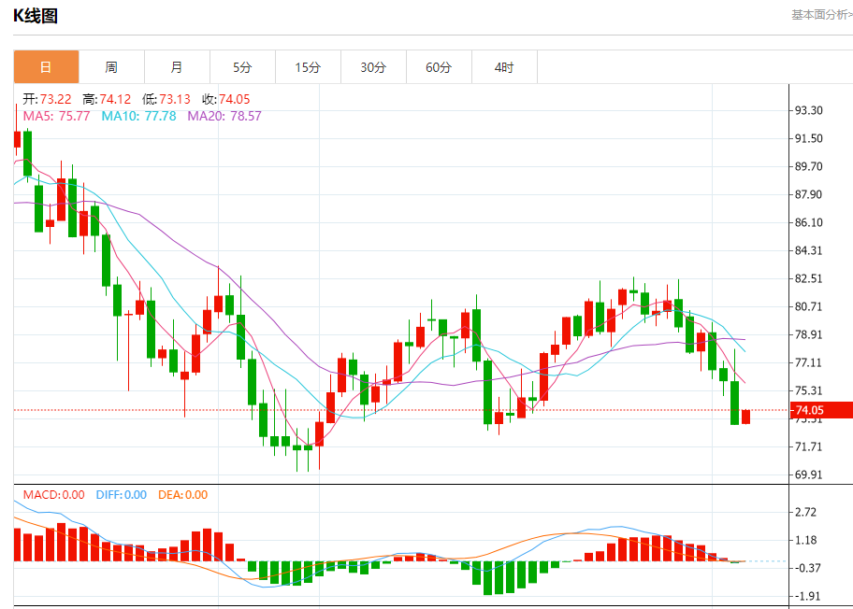Image resolution: width=853 pixels, height=609 pixels.
Task: Click the 高:74.12 high price value
Action: pos(107,99)
